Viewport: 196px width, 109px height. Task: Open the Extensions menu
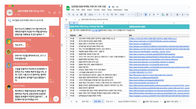(x=118, y=10)
